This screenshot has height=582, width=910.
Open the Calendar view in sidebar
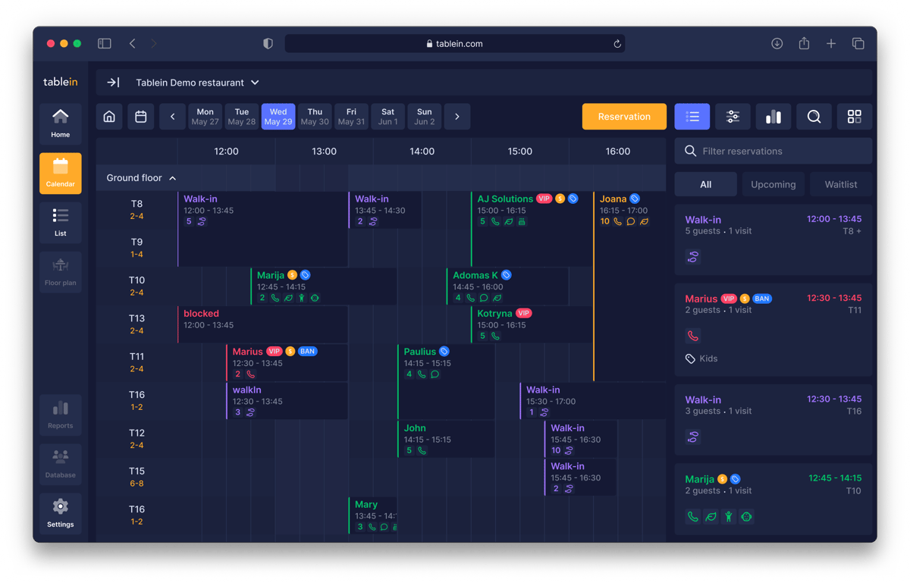click(61, 173)
